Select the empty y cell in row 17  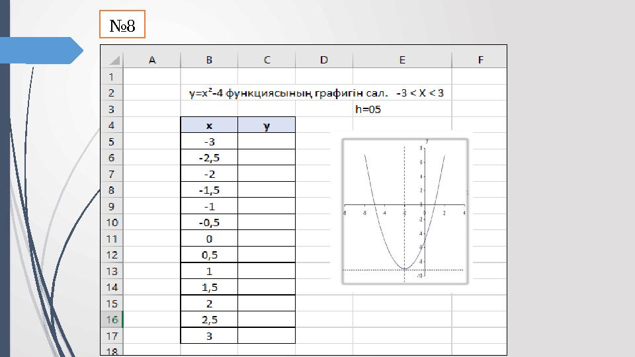click(x=267, y=336)
